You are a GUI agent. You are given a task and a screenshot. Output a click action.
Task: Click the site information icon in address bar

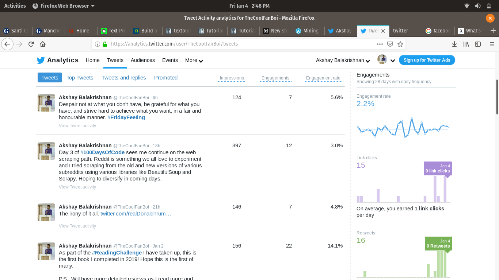pyautogui.click(x=98, y=44)
